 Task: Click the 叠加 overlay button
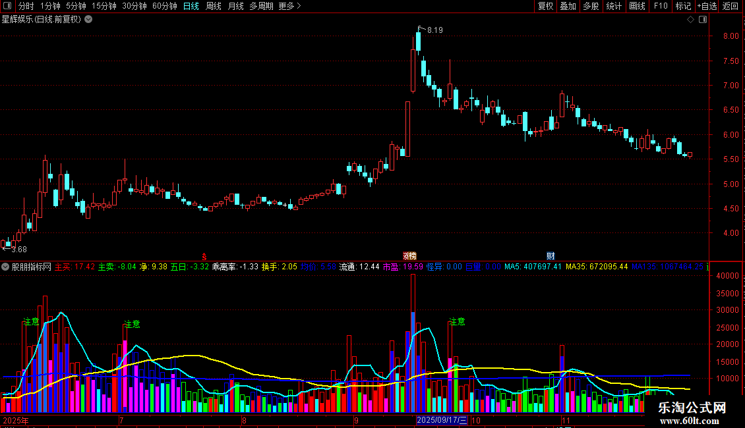tap(568, 6)
